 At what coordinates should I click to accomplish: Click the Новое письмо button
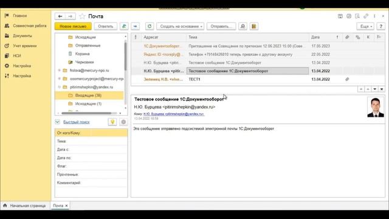(73, 26)
